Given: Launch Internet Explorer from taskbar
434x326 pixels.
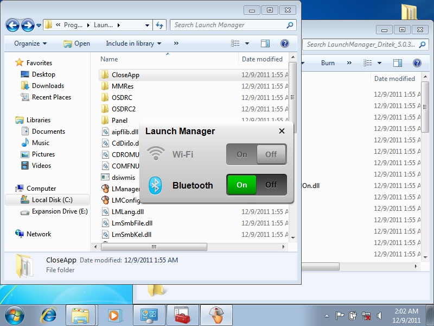Looking at the screenshot, I should coord(49,315).
